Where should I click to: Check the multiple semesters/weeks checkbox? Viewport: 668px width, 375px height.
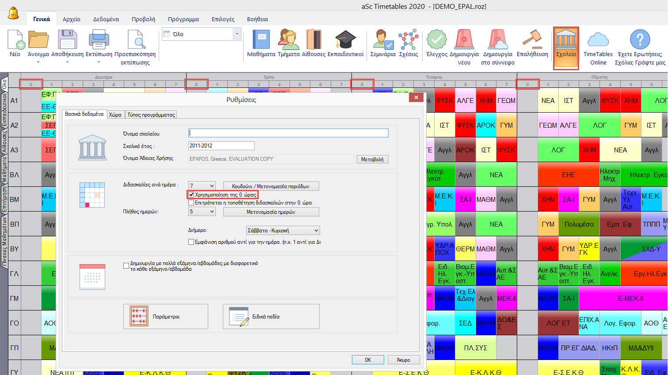(126, 265)
